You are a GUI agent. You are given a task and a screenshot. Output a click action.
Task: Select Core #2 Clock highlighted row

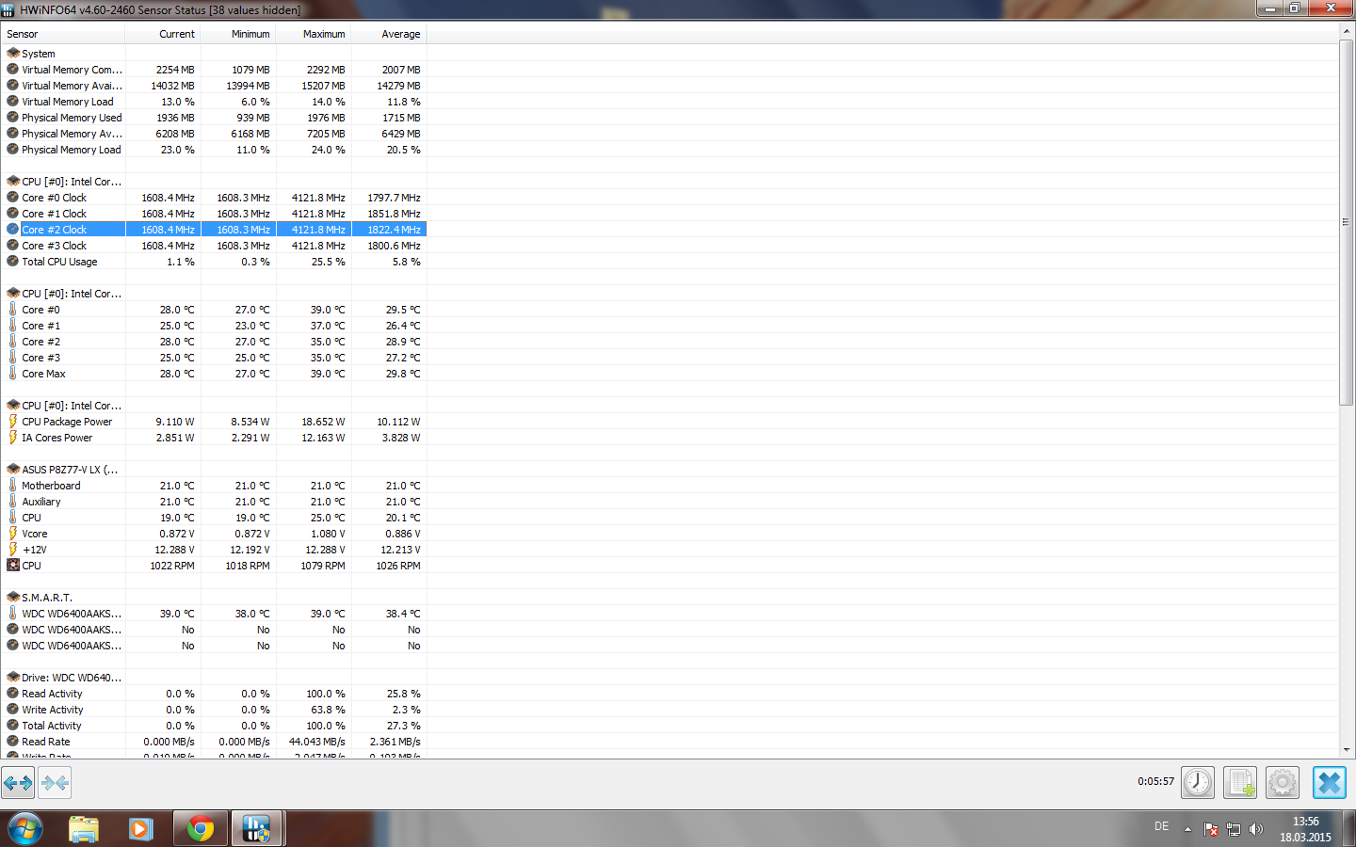214,230
